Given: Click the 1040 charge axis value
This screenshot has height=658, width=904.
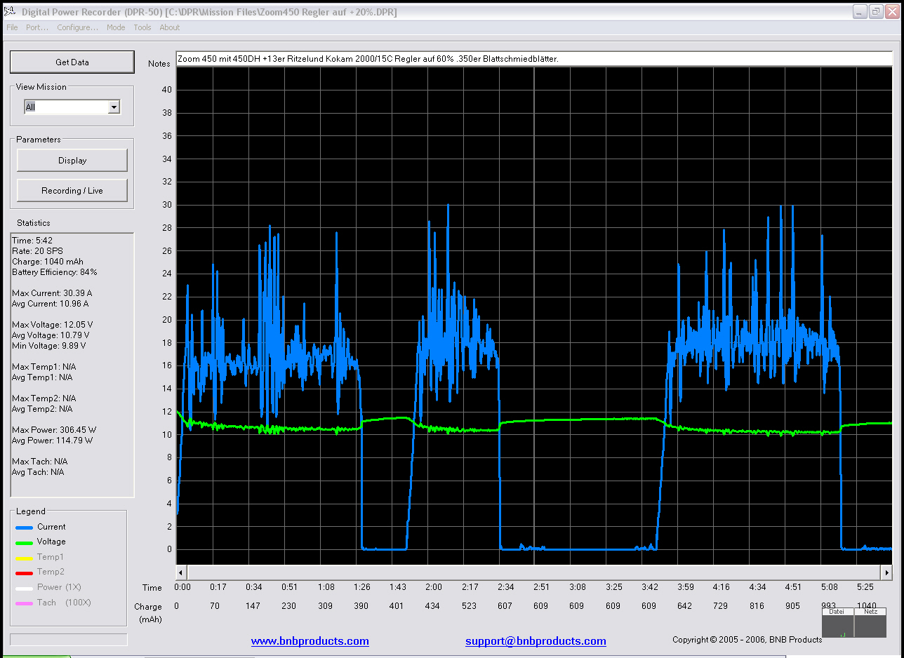Looking at the screenshot, I should (866, 606).
